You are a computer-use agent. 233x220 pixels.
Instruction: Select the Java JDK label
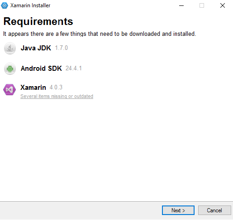pos(36,48)
